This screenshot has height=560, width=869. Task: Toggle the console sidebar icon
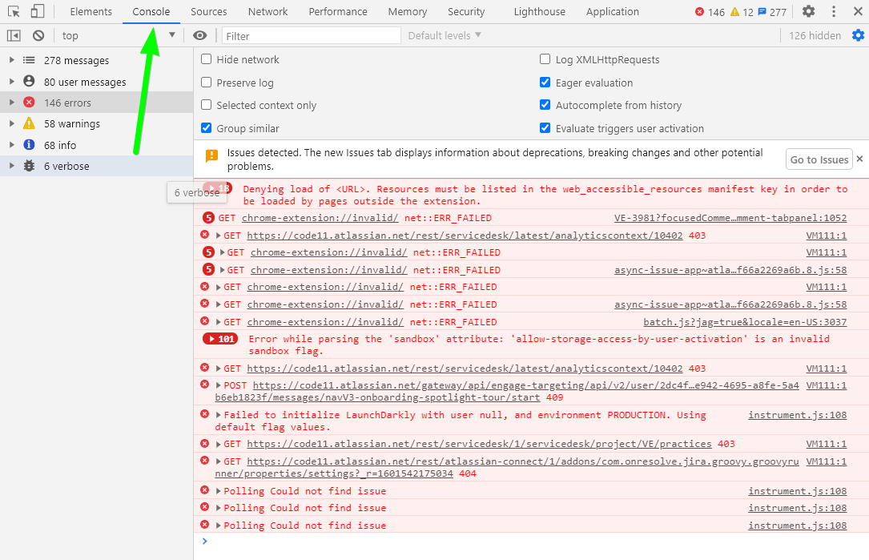14,35
